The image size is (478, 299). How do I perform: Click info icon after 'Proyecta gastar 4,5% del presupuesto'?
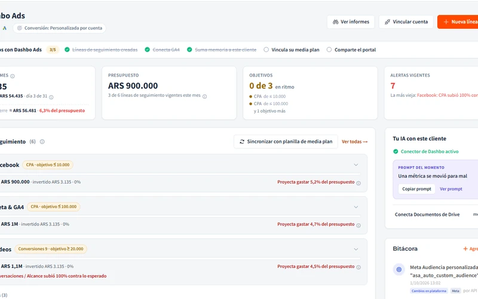coord(358,267)
